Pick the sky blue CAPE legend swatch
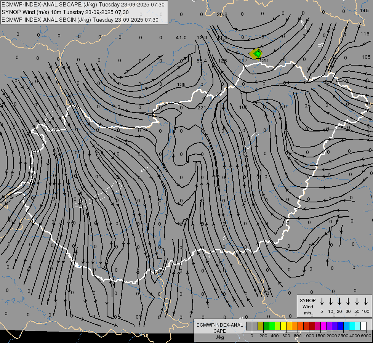 [346, 326]
